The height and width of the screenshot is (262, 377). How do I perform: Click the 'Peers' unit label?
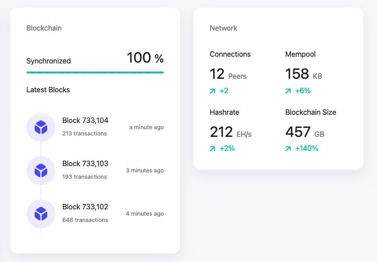pos(237,76)
